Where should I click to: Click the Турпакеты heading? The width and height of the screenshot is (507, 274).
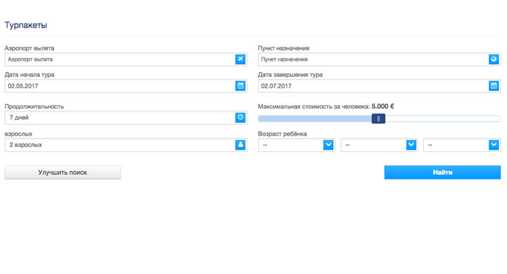26,25
